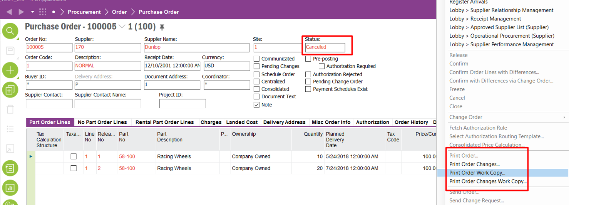Click the Status field showing Cancelled

click(x=325, y=47)
